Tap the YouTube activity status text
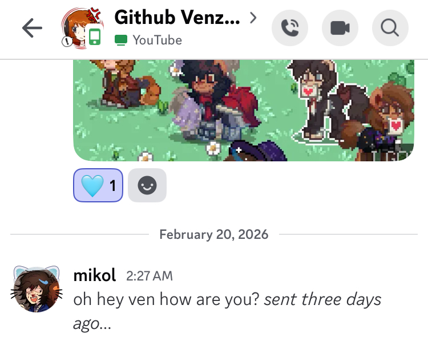428x362 pixels. [x=157, y=40]
